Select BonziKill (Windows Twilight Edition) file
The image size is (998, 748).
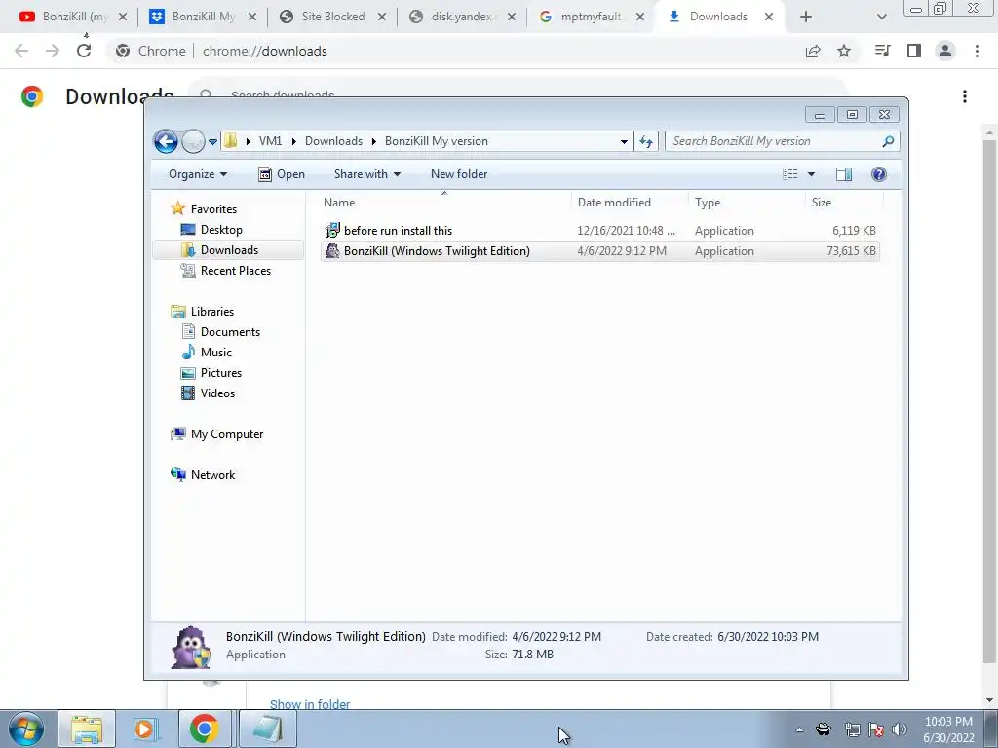tap(600, 251)
